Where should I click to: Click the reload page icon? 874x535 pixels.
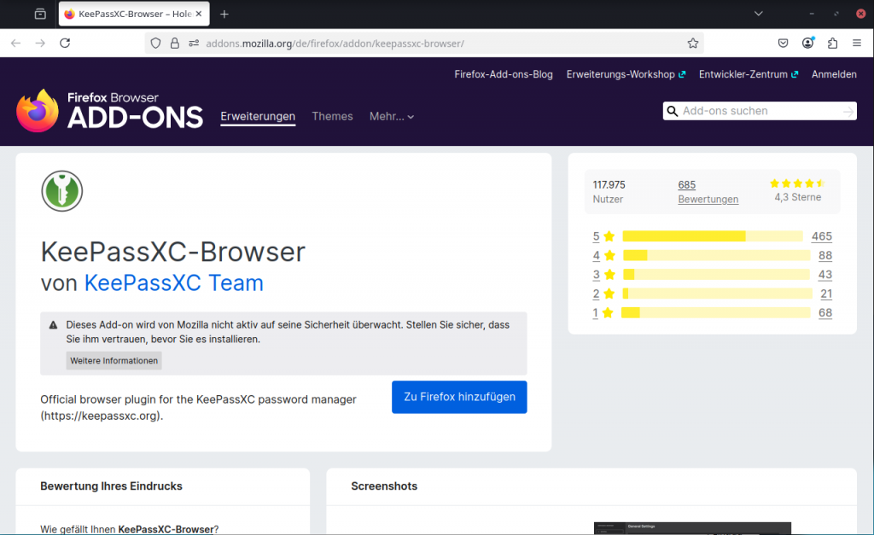pos(65,43)
